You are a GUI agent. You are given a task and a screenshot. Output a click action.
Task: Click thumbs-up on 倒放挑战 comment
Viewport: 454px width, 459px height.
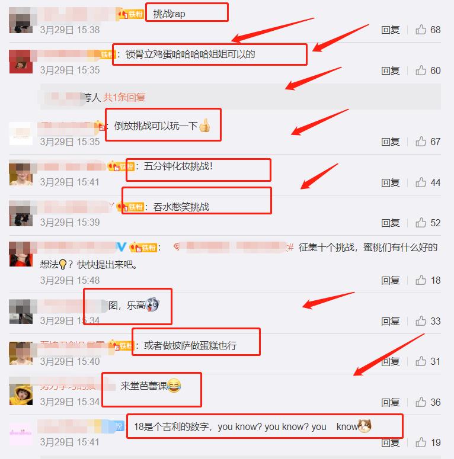(421, 142)
